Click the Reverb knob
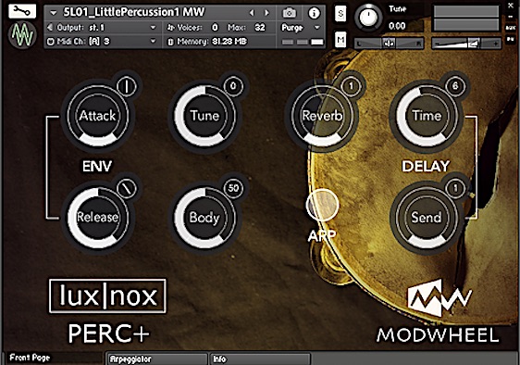 [x=322, y=116]
